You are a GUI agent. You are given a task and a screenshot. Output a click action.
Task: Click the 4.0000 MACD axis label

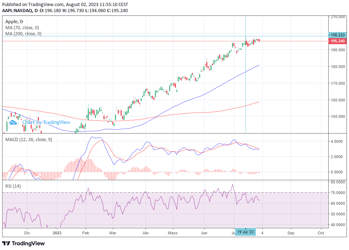337,141
